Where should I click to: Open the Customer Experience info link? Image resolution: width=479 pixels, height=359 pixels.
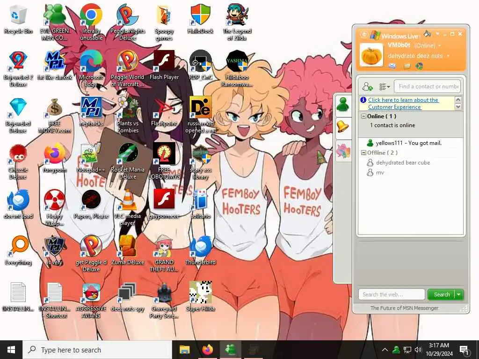[403, 103]
